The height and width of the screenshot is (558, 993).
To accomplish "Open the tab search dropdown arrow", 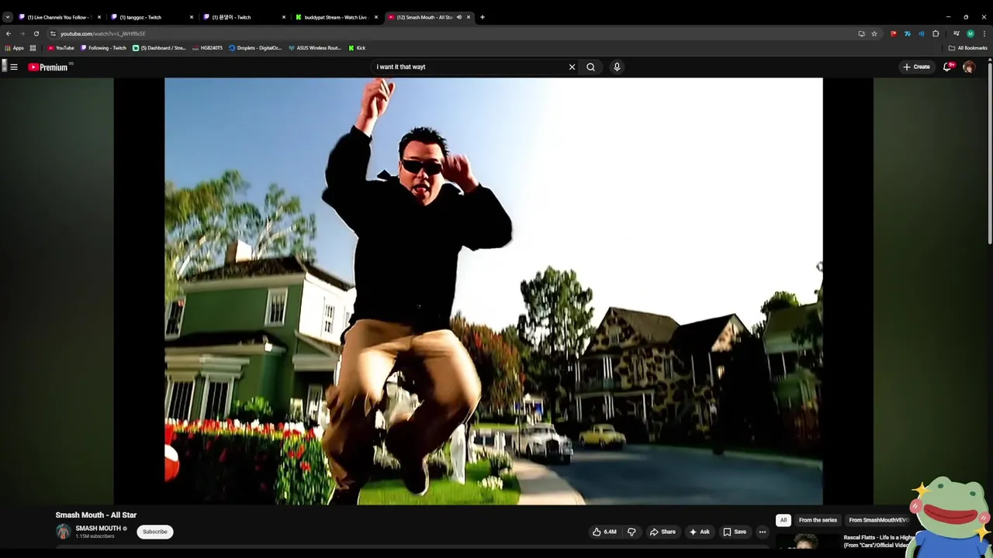I will [x=8, y=17].
